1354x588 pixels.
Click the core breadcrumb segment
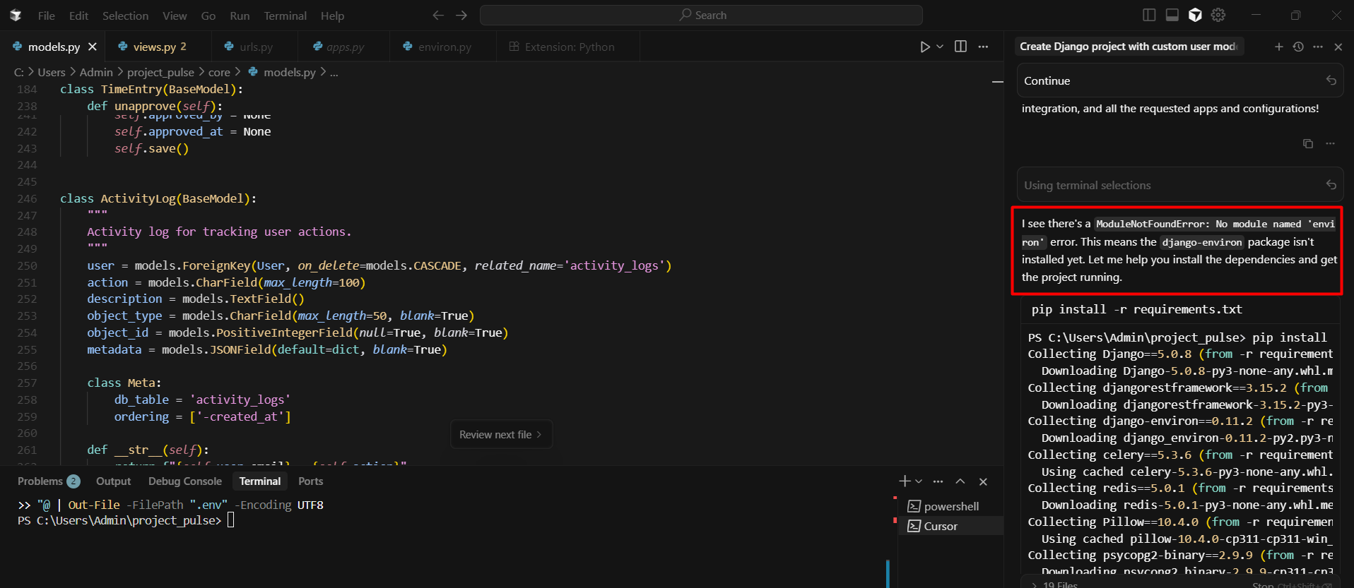click(219, 72)
